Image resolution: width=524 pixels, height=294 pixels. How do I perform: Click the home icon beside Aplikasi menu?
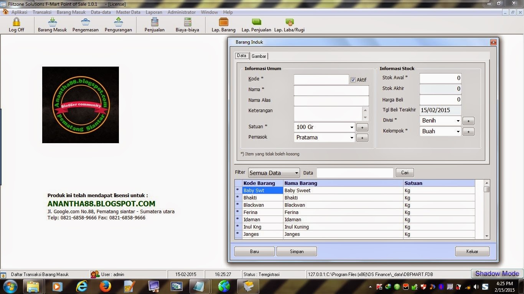point(5,12)
